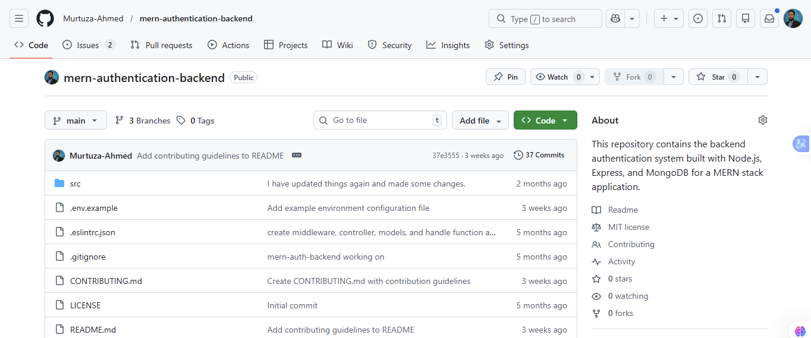This screenshot has width=811, height=338.
Task: Switch to the Wiki tab
Action: tap(338, 45)
